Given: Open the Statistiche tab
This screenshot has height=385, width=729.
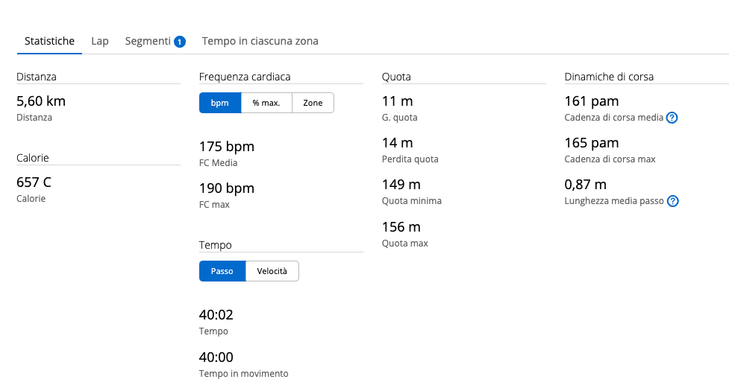Looking at the screenshot, I should (x=49, y=41).
